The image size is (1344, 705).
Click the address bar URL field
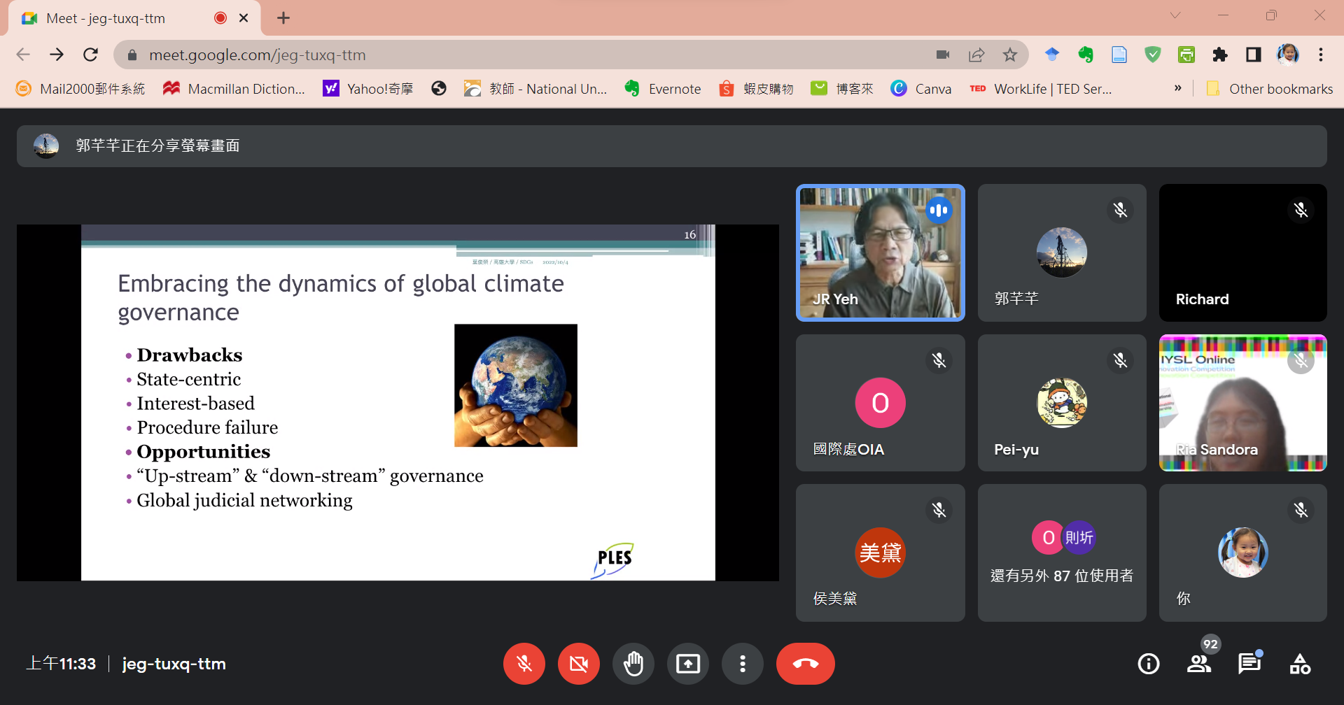490,55
